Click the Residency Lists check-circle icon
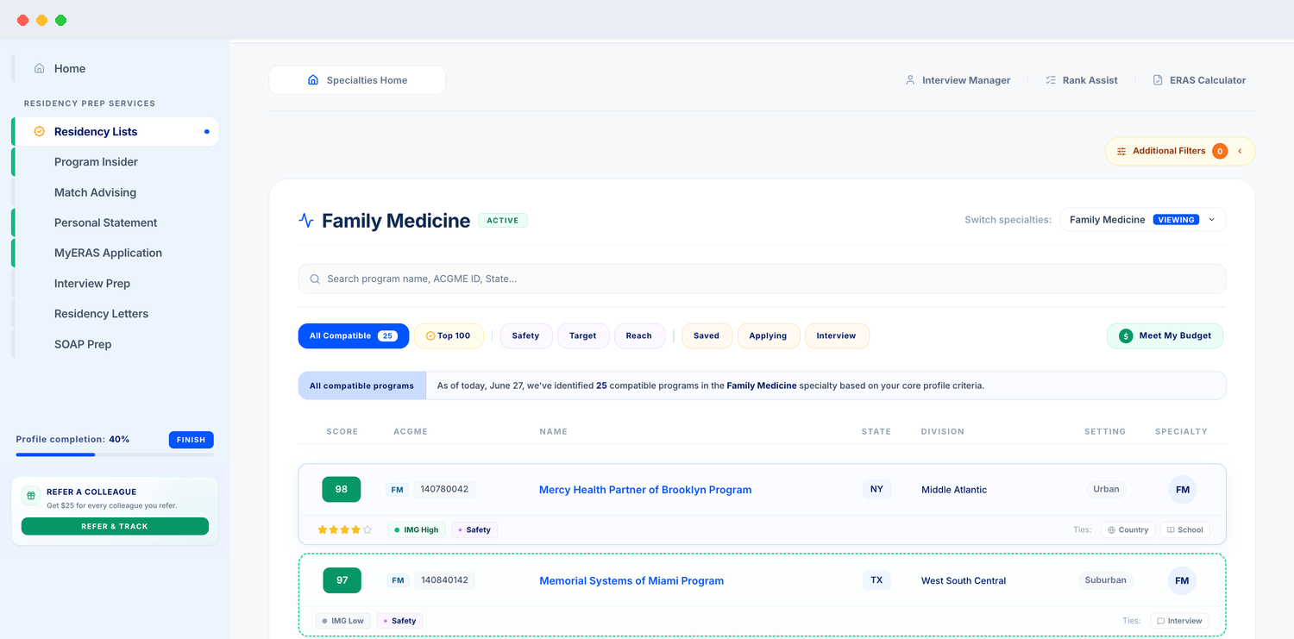The image size is (1294, 639). [39, 131]
